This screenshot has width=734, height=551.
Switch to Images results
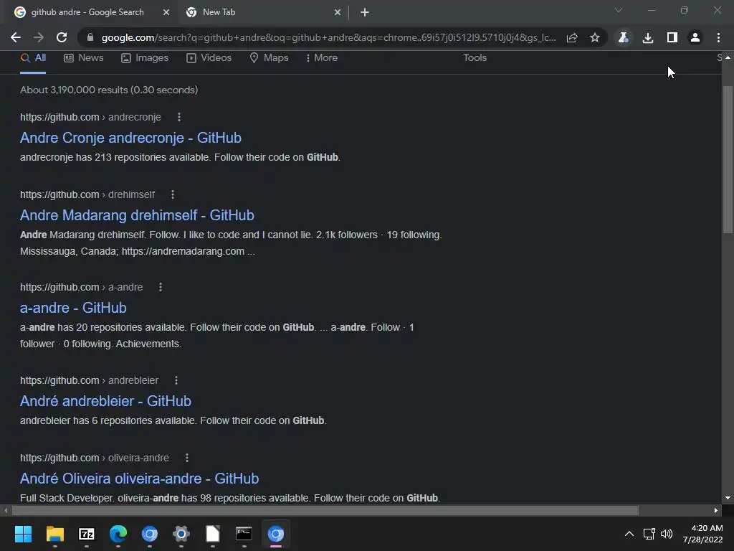pyautogui.click(x=145, y=58)
